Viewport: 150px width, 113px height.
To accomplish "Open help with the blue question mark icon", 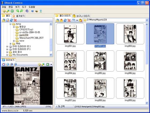I will click(x=32, y=11).
